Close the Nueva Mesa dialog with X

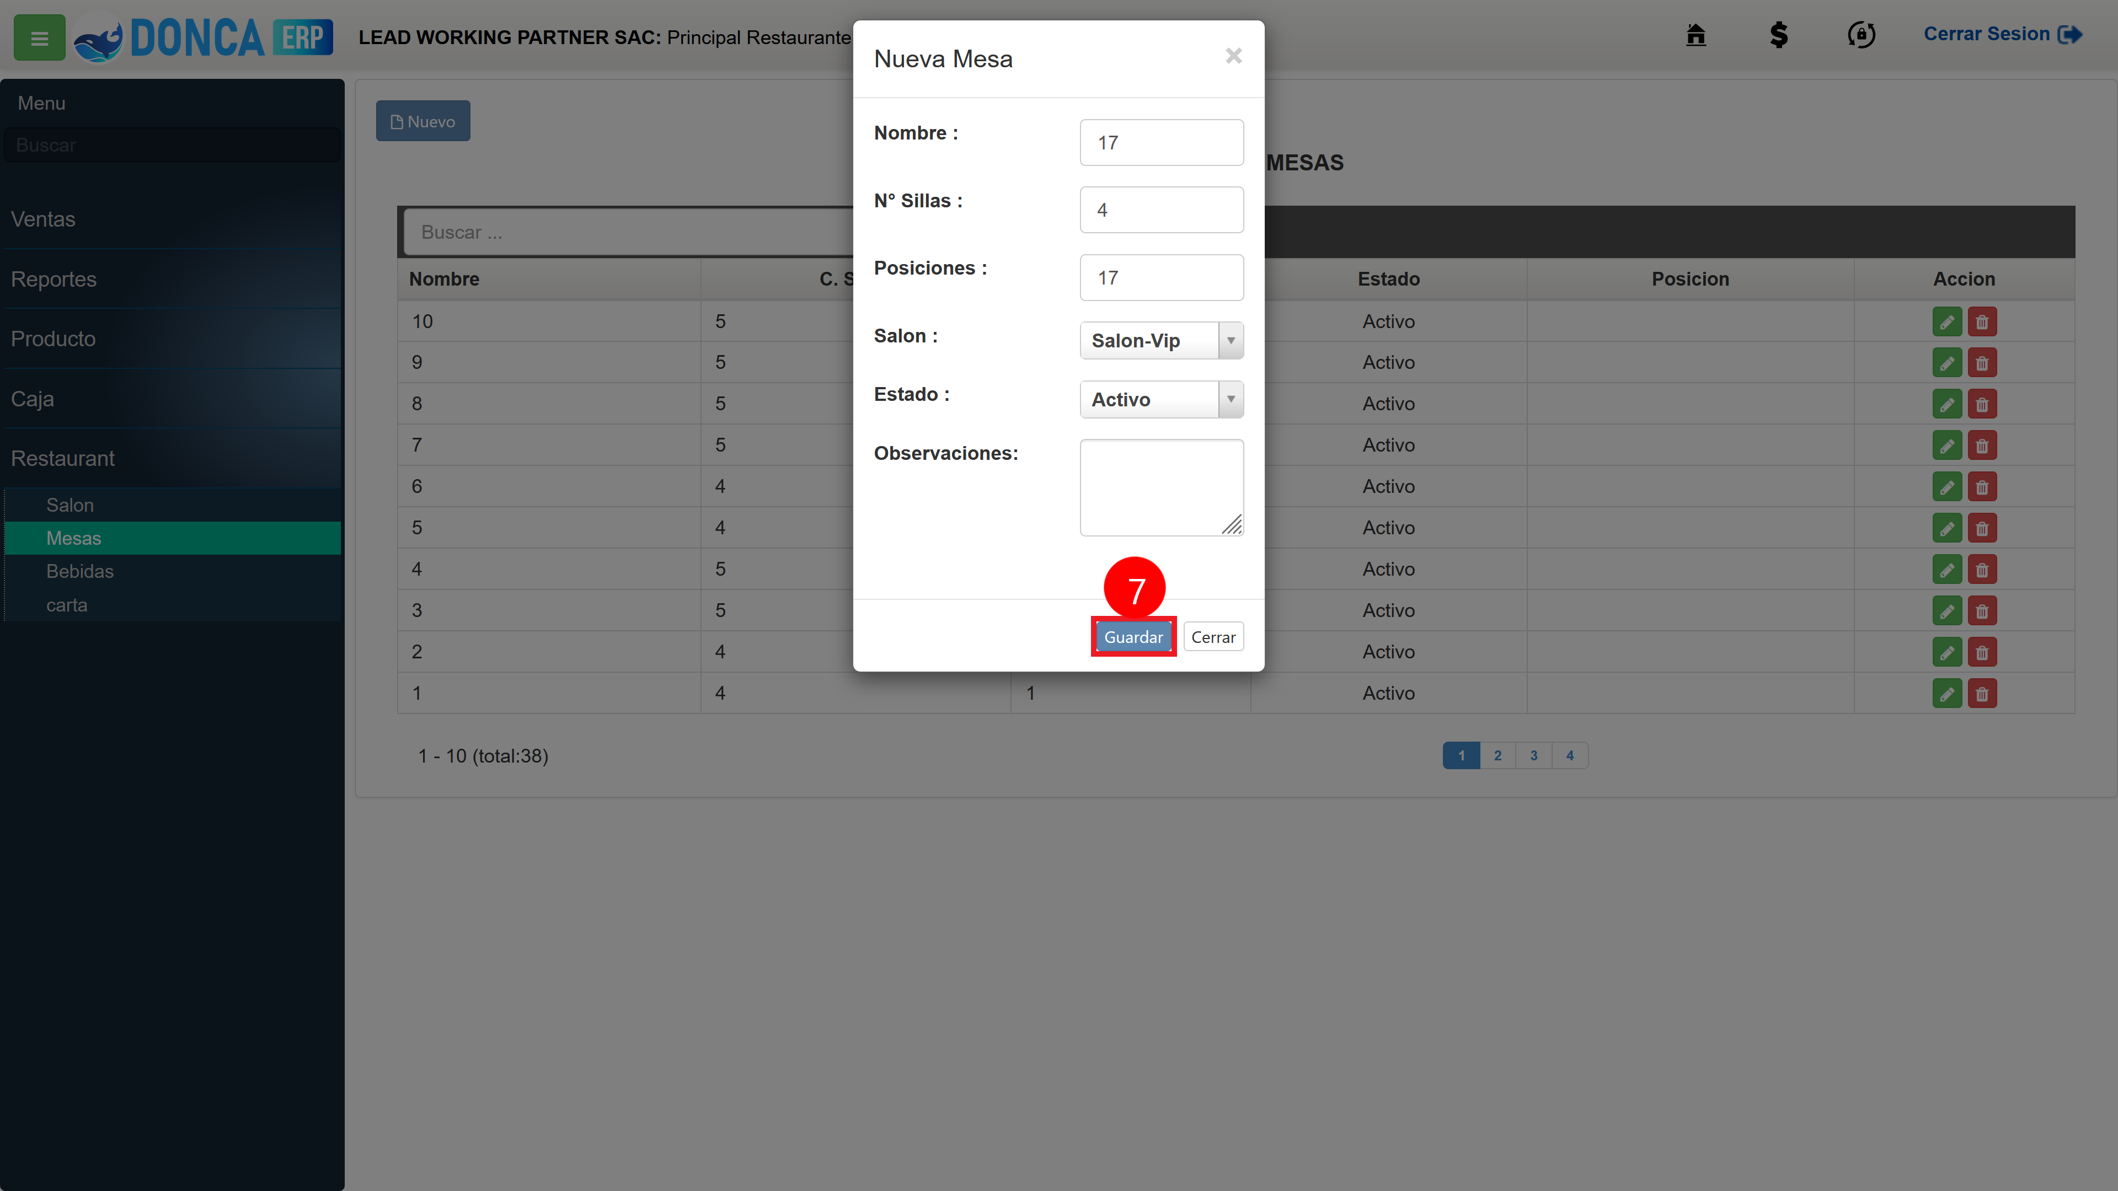tap(1233, 56)
